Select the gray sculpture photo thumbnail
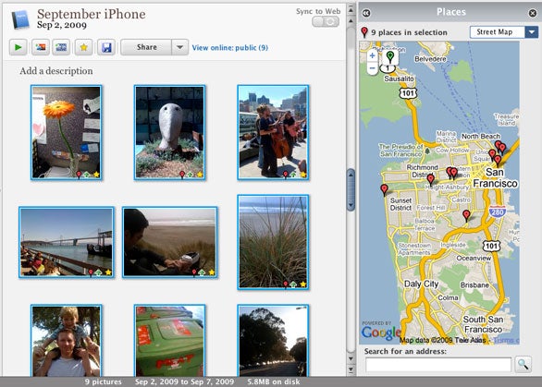Image resolution: width=542 pixels, height=387 pixels. click(x=169, y=132)
